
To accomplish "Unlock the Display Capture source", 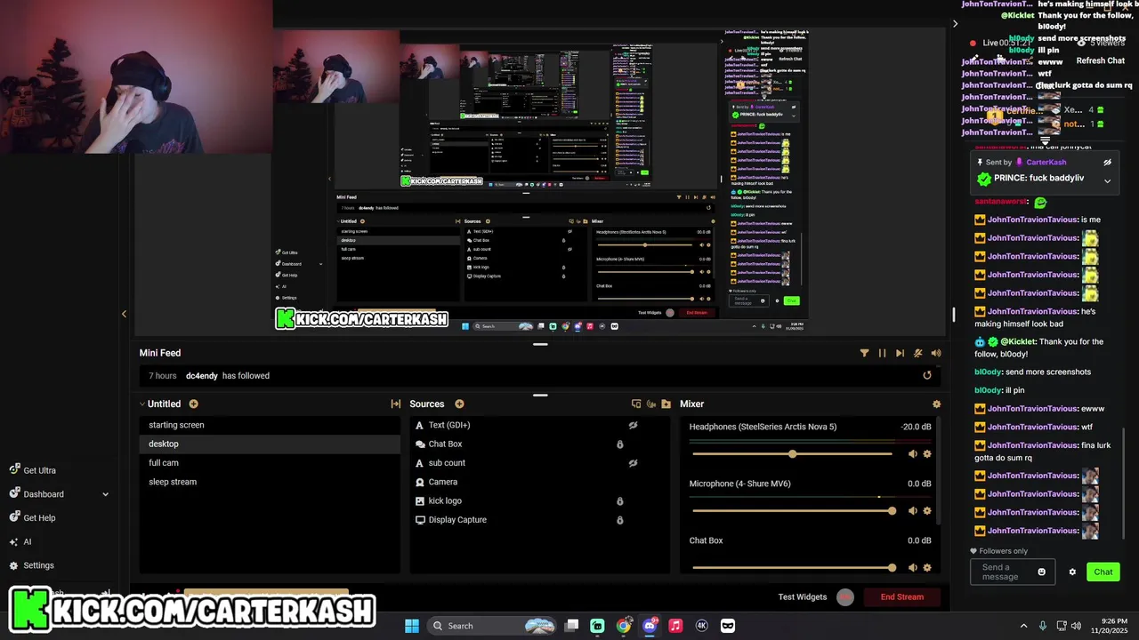I will [619, 520].
